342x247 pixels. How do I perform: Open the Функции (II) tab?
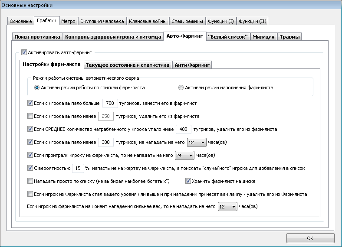pyautogui.click(x=252, y=21)
